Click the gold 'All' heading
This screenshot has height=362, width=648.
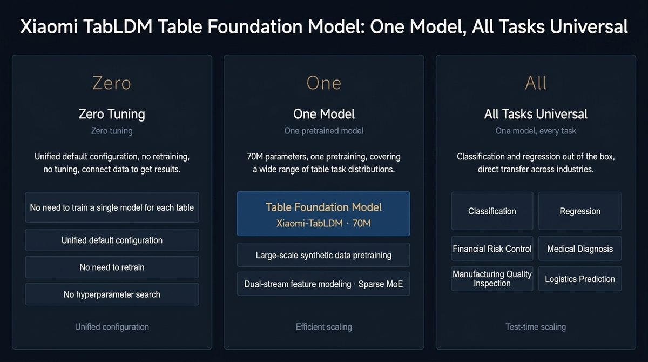pyautogui.click(x=536, y=83)
